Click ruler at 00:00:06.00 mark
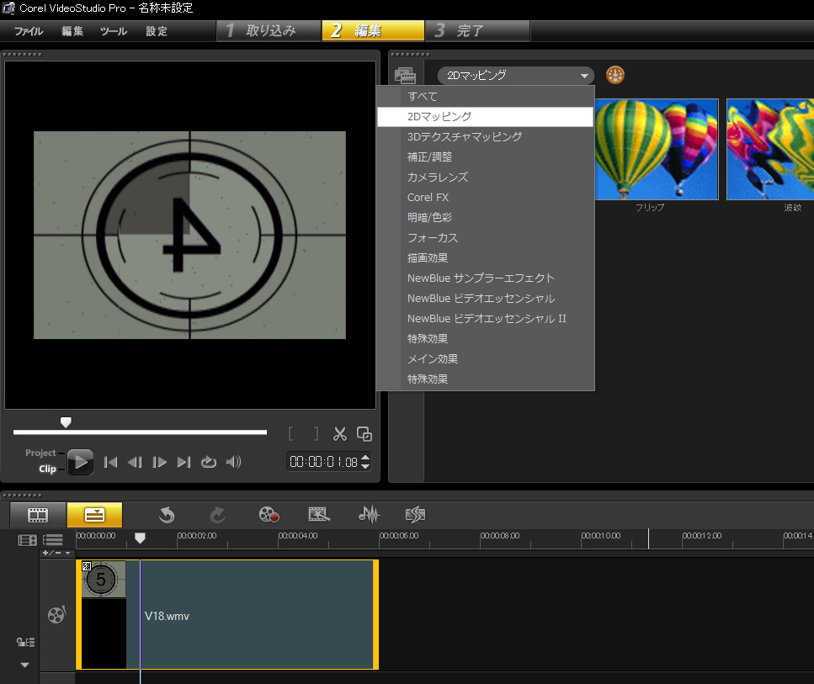 pyautogui.click(x=399, y=536)
